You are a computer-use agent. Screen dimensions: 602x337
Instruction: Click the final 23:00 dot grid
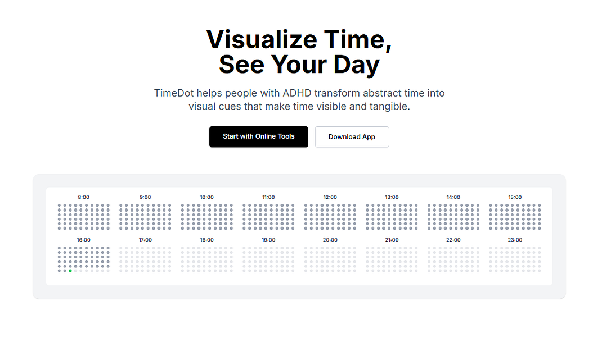[x=515, y=258]
